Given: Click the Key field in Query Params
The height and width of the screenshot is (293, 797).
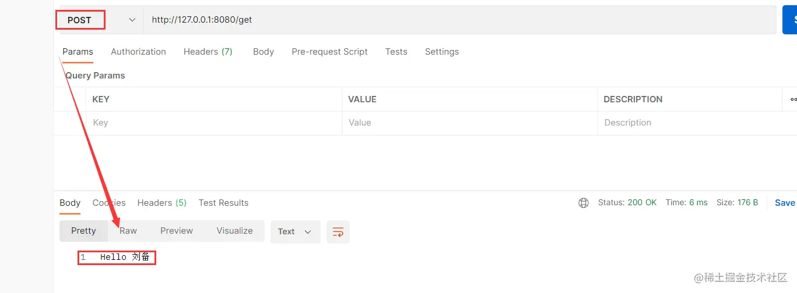Looking at the screenshot, I should [213, 123].
